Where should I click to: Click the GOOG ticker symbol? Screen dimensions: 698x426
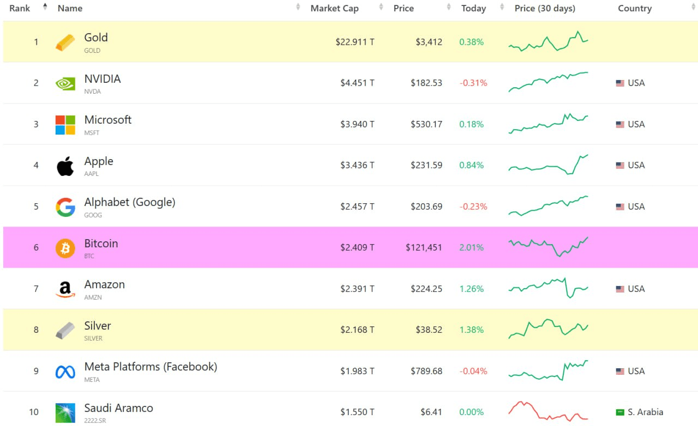(93, 215)
